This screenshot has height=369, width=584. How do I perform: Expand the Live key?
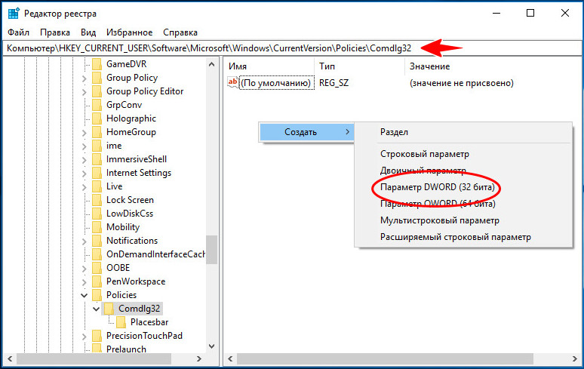(x=85, y=187)
